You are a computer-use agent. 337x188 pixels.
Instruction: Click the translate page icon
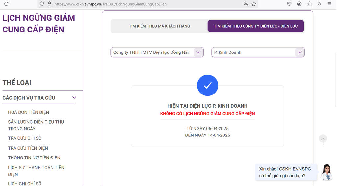(x=246, y=4)
